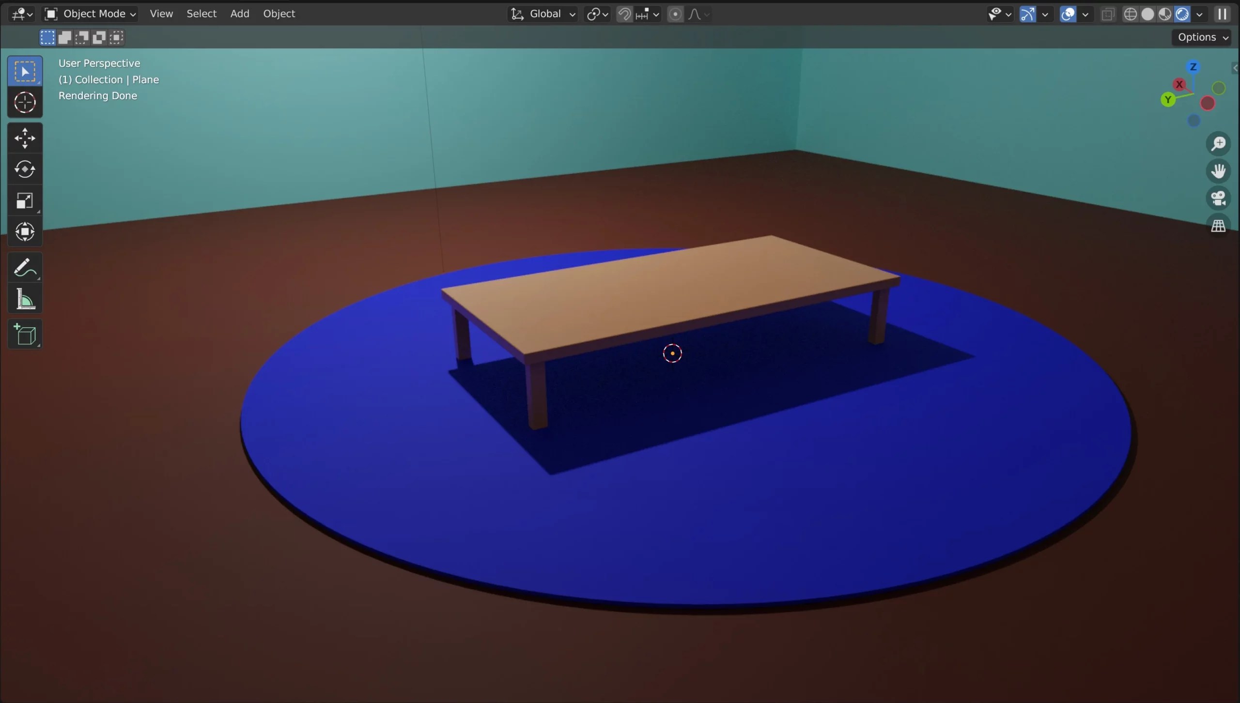Select the Move tool
This screenshot has width=1240, height=703.
pyautogui.click(x=25, y=138)
